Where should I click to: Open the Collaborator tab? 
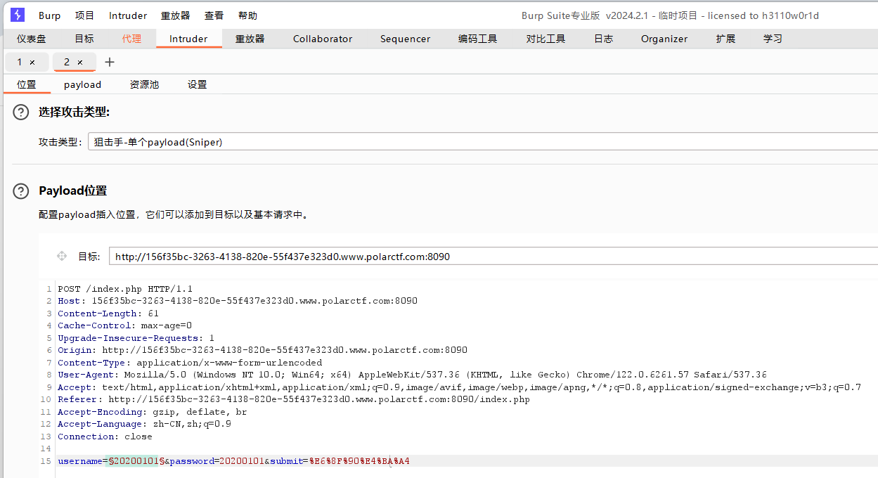coord(323,39)
